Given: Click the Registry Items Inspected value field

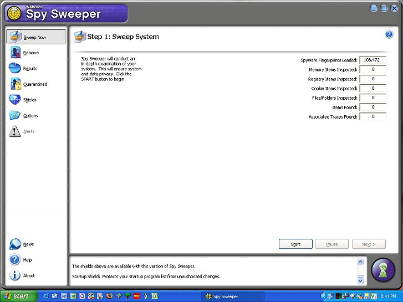Looking at the screenshot, I should point(373,79).
